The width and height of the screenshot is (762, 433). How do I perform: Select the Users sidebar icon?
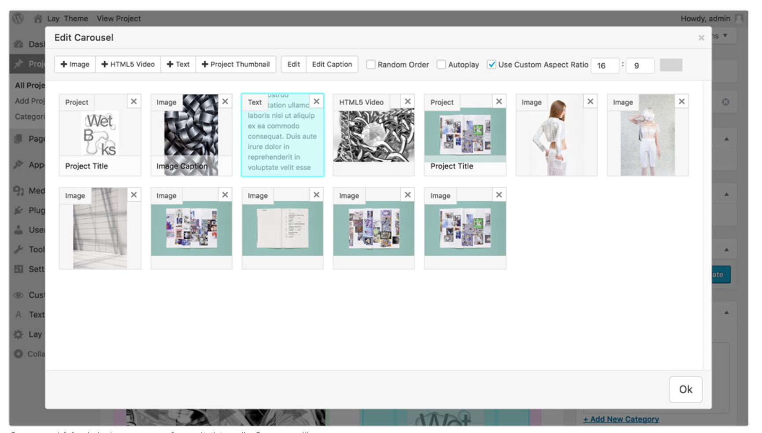click(x=19, y=230)
